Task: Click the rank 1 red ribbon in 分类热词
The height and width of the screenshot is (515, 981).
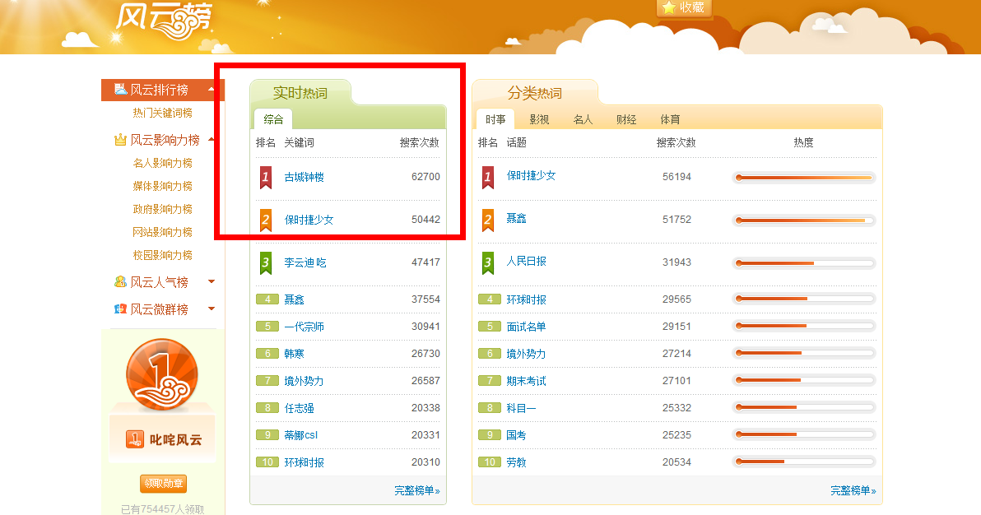Action: [x=488, y=177]
